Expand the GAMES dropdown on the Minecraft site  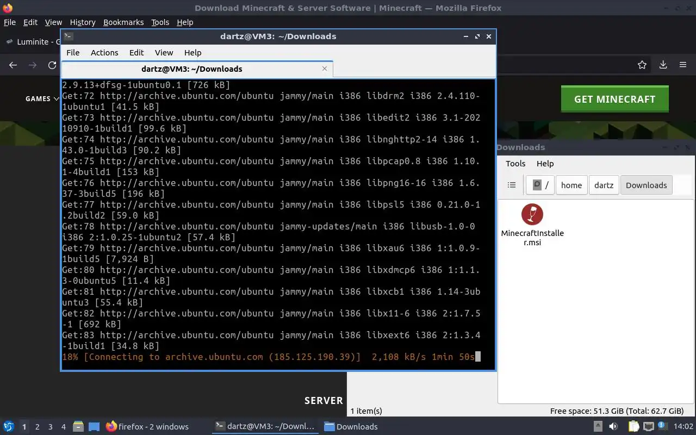(41, 98)
